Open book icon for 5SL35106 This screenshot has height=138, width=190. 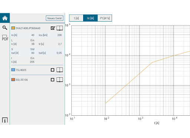[x=60, y=80]
